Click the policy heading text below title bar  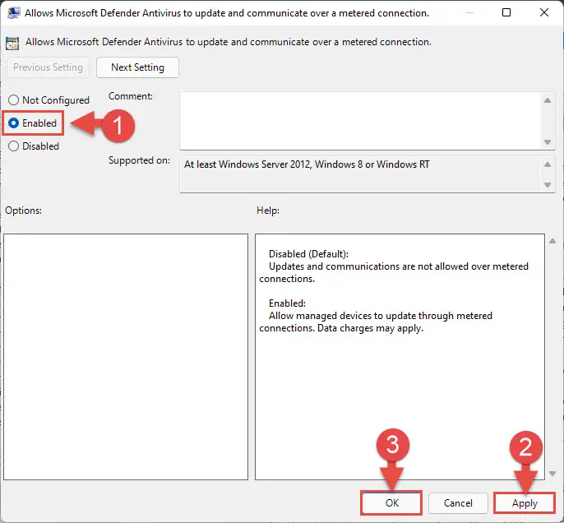coord(228,42)
